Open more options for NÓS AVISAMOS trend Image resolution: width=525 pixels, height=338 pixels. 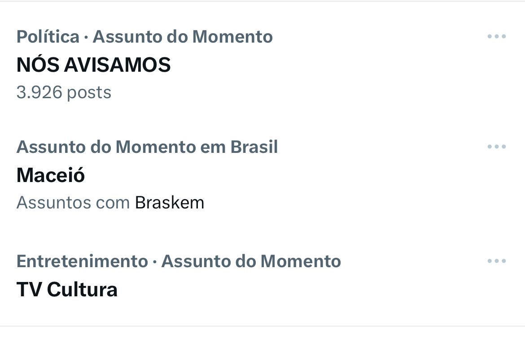(496, 36)
